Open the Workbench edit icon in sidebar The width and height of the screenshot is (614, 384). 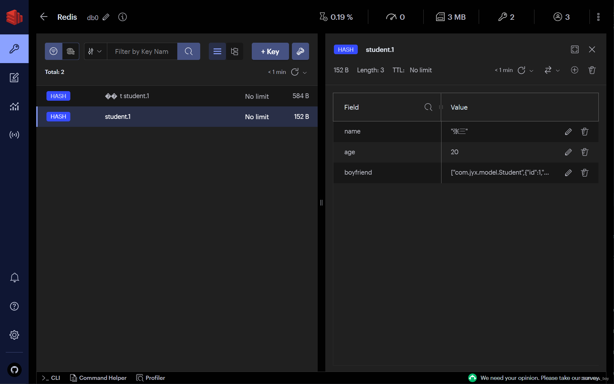14,77
